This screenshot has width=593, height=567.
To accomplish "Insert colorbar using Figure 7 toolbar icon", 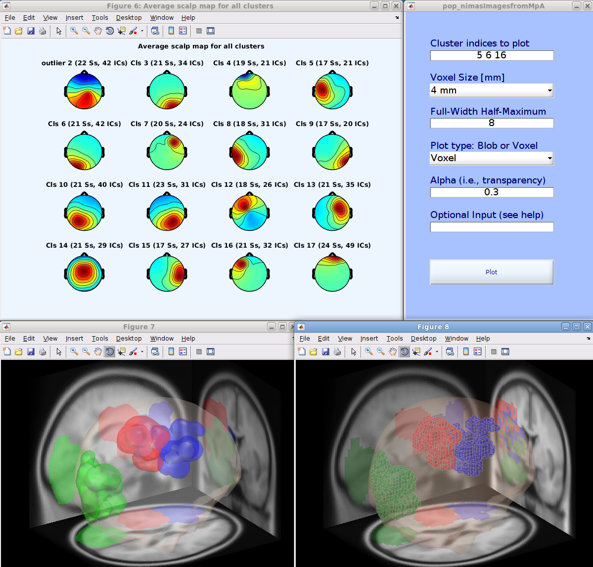I will (171, 351).
